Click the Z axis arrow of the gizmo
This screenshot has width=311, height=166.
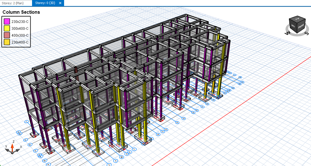[x=12, y=148]
